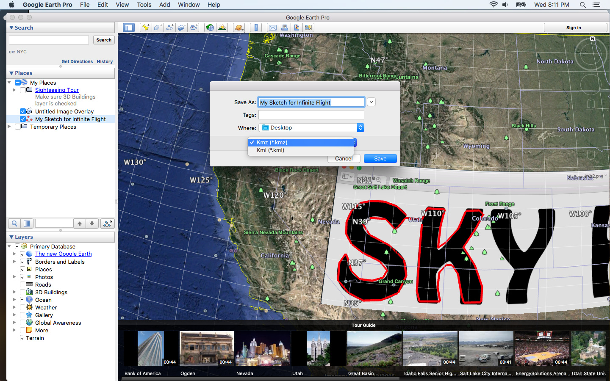Open Spotlight search in menu bar
This screenshot has height=381, width=610.
[583, 5]
